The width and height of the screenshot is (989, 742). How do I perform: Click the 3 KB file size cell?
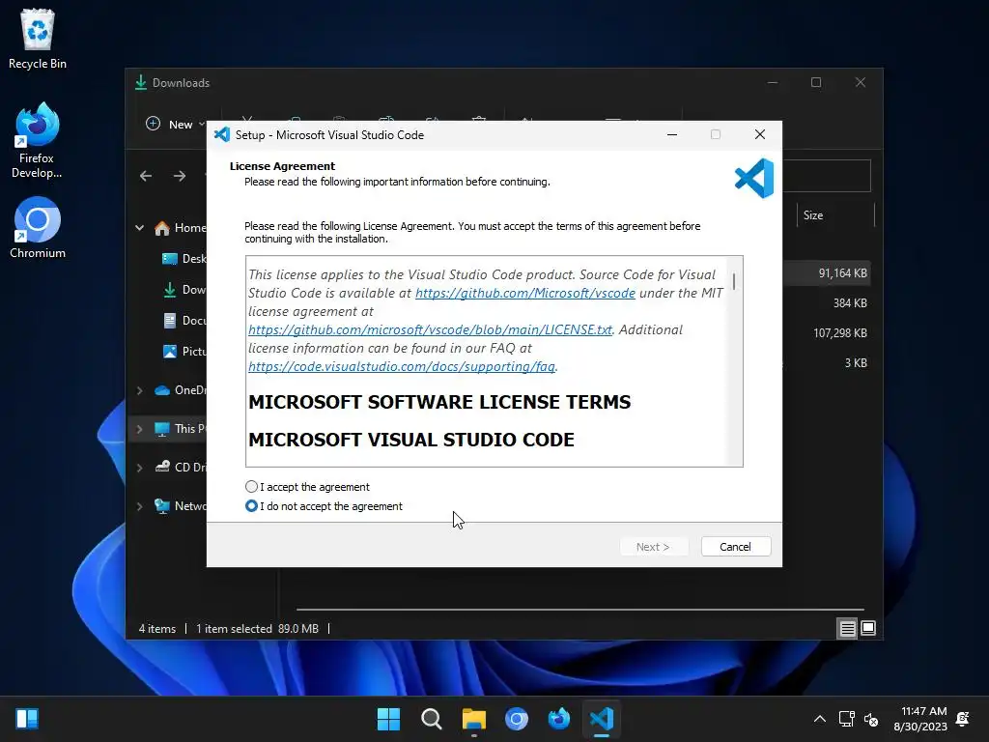856,363
